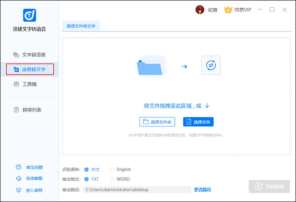This screenshot has width=296, height=202.
Task: Click the 转换列表 list icon
Action: (16, 110)
